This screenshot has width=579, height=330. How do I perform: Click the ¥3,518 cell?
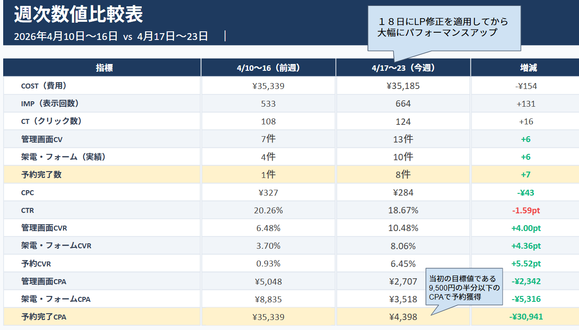tap(403, 299)
